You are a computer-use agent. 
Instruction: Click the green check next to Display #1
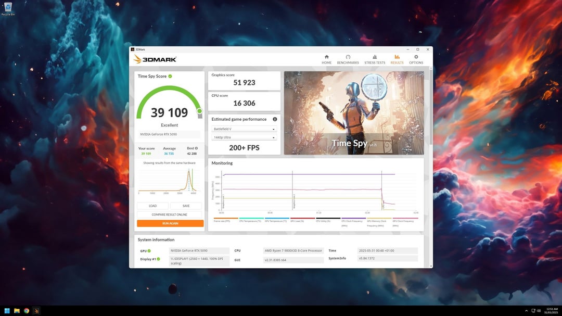coord(158,259)
